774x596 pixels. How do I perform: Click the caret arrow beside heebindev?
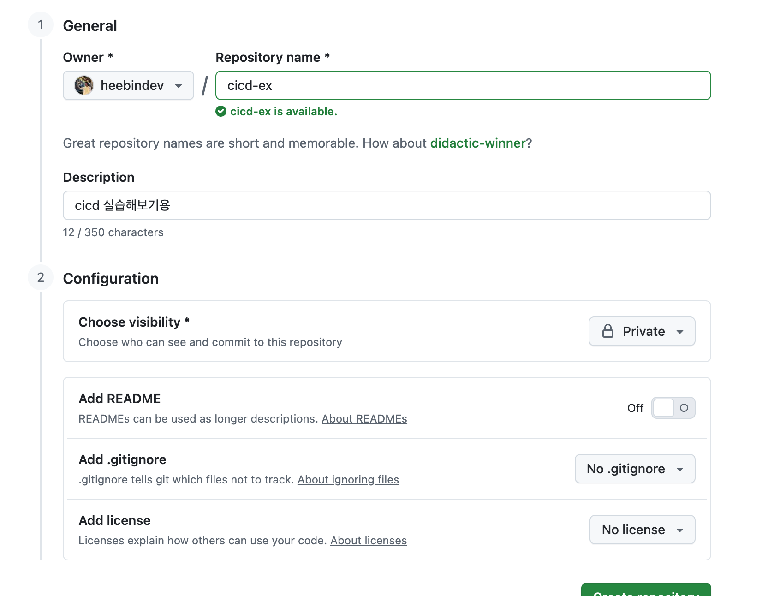click(179, 86)
